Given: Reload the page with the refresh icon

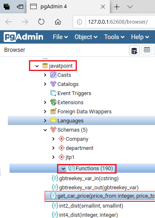Looking at the screenshot, I should pyautogui.click(x=41, y=22).
